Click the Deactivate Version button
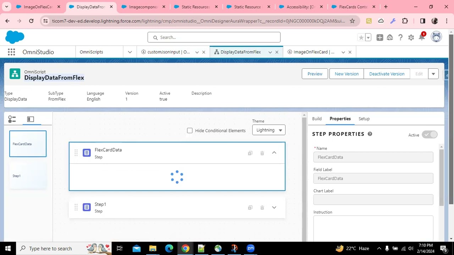This screenshot has width=454, height=255. click(x=387, y=74)
